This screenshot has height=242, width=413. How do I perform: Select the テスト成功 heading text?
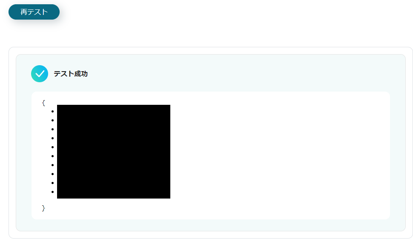pyautogui.click(x=71, y=74)
